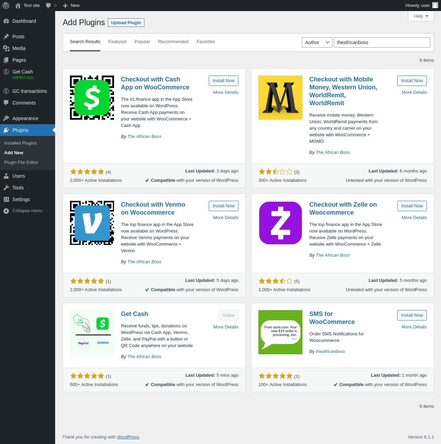Focus the plugin search input field

click(x=382, y=42)
